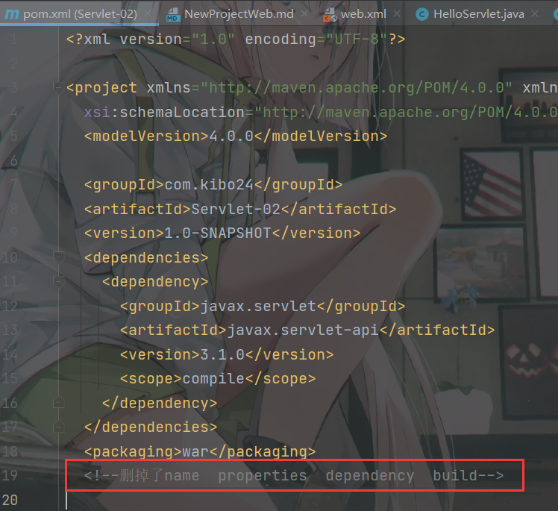
Task: Fold the dependency element at line 11
Action: coord(59,282)
